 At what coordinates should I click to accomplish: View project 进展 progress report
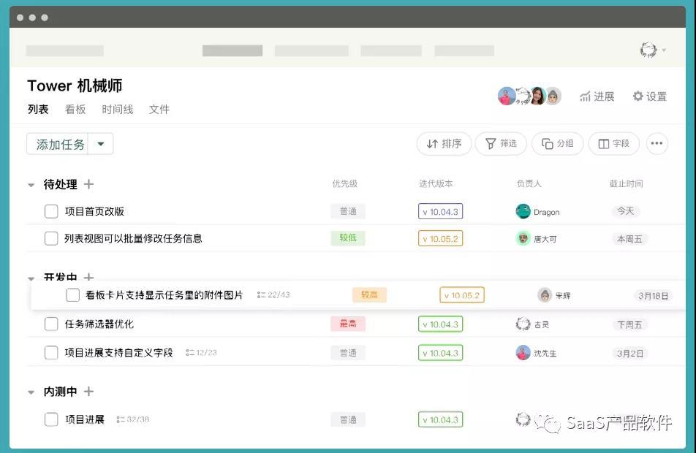tap(597, 96)
